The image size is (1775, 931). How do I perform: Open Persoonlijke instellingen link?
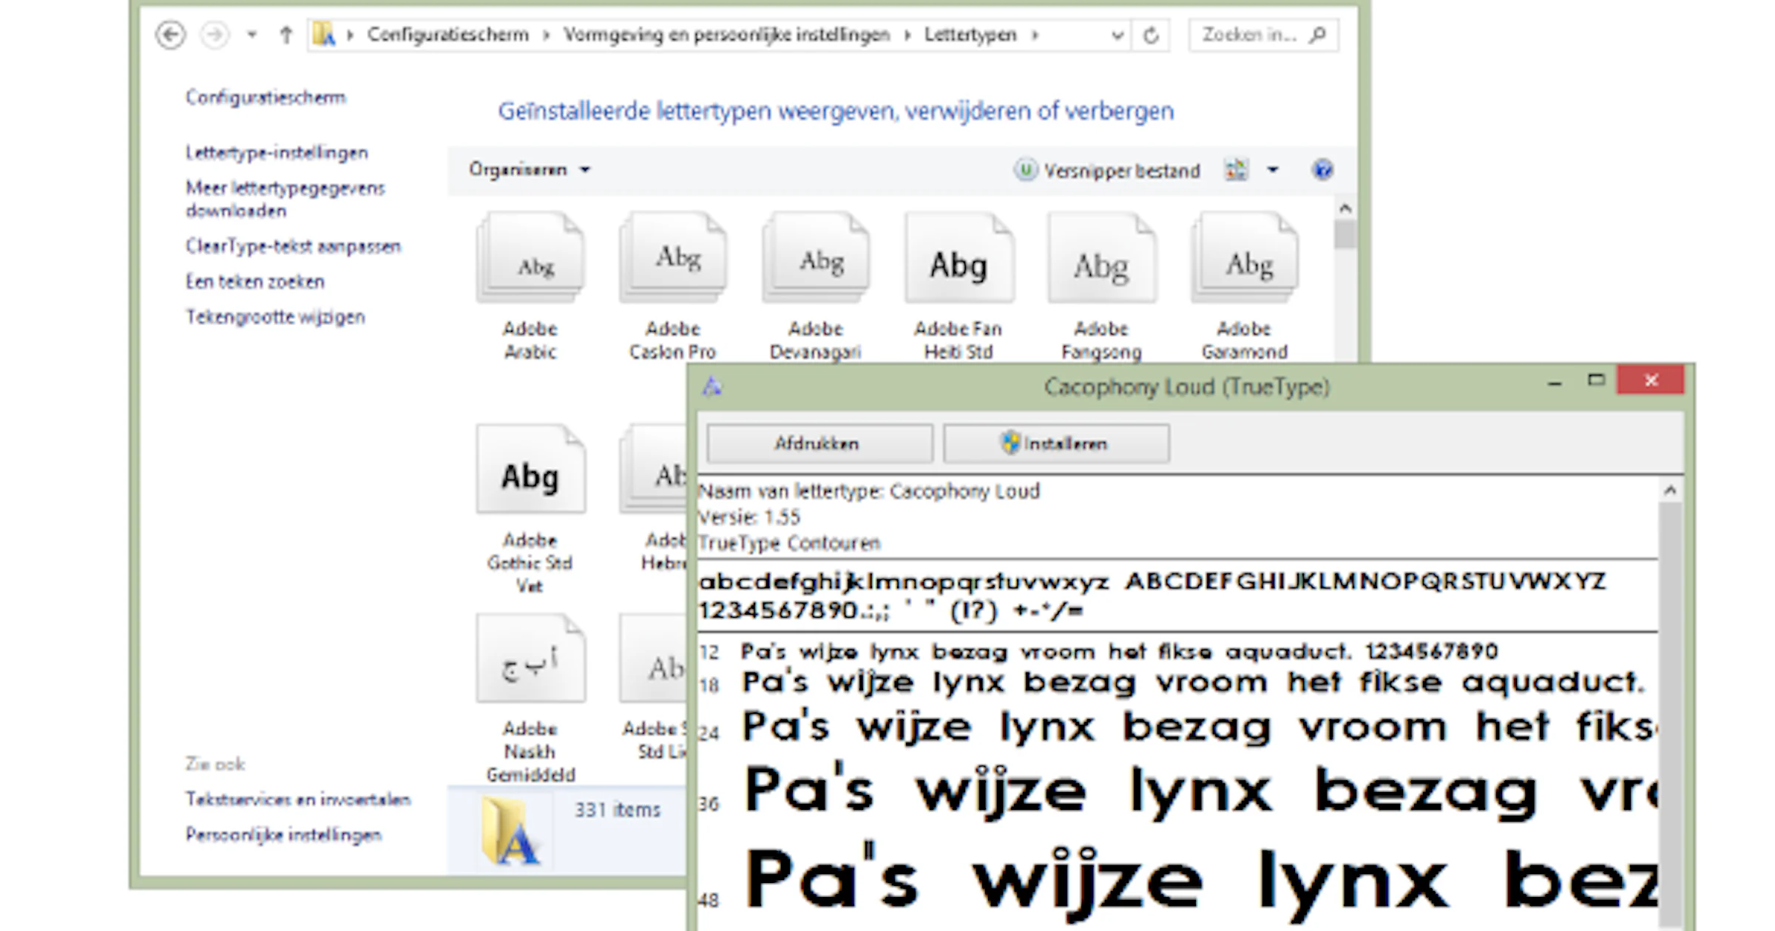[x=283, y=834]
